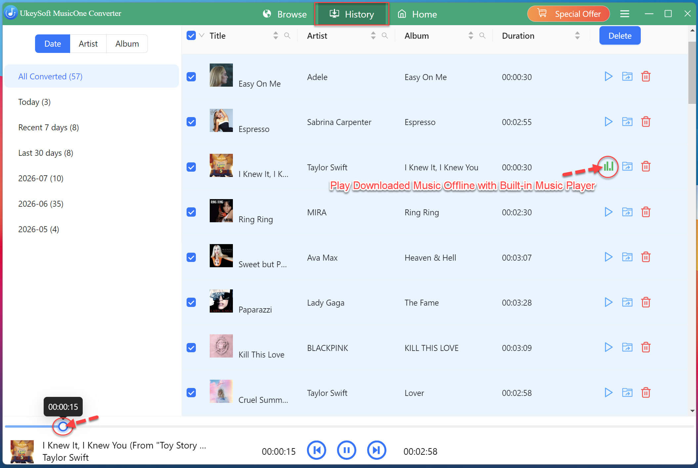This screenshot has width=698, height=468.
Task: Open the Special Offer button
Action: pos(568,14)
